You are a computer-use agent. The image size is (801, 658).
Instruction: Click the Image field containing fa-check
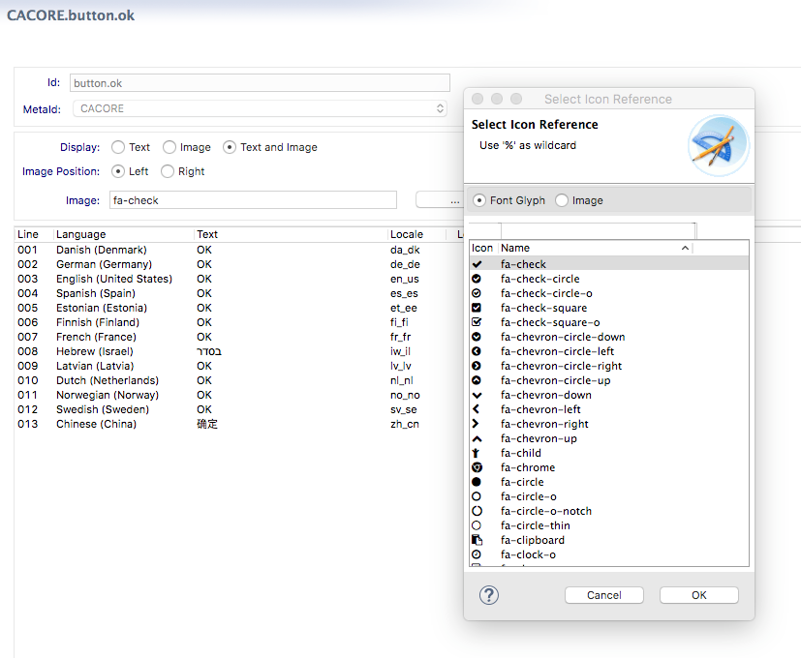pyautogui.click(x=253, y=200)
